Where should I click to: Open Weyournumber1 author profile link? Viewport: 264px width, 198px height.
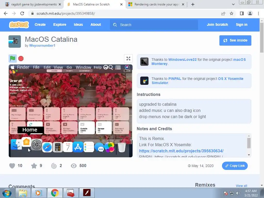[x=42, y=45]
